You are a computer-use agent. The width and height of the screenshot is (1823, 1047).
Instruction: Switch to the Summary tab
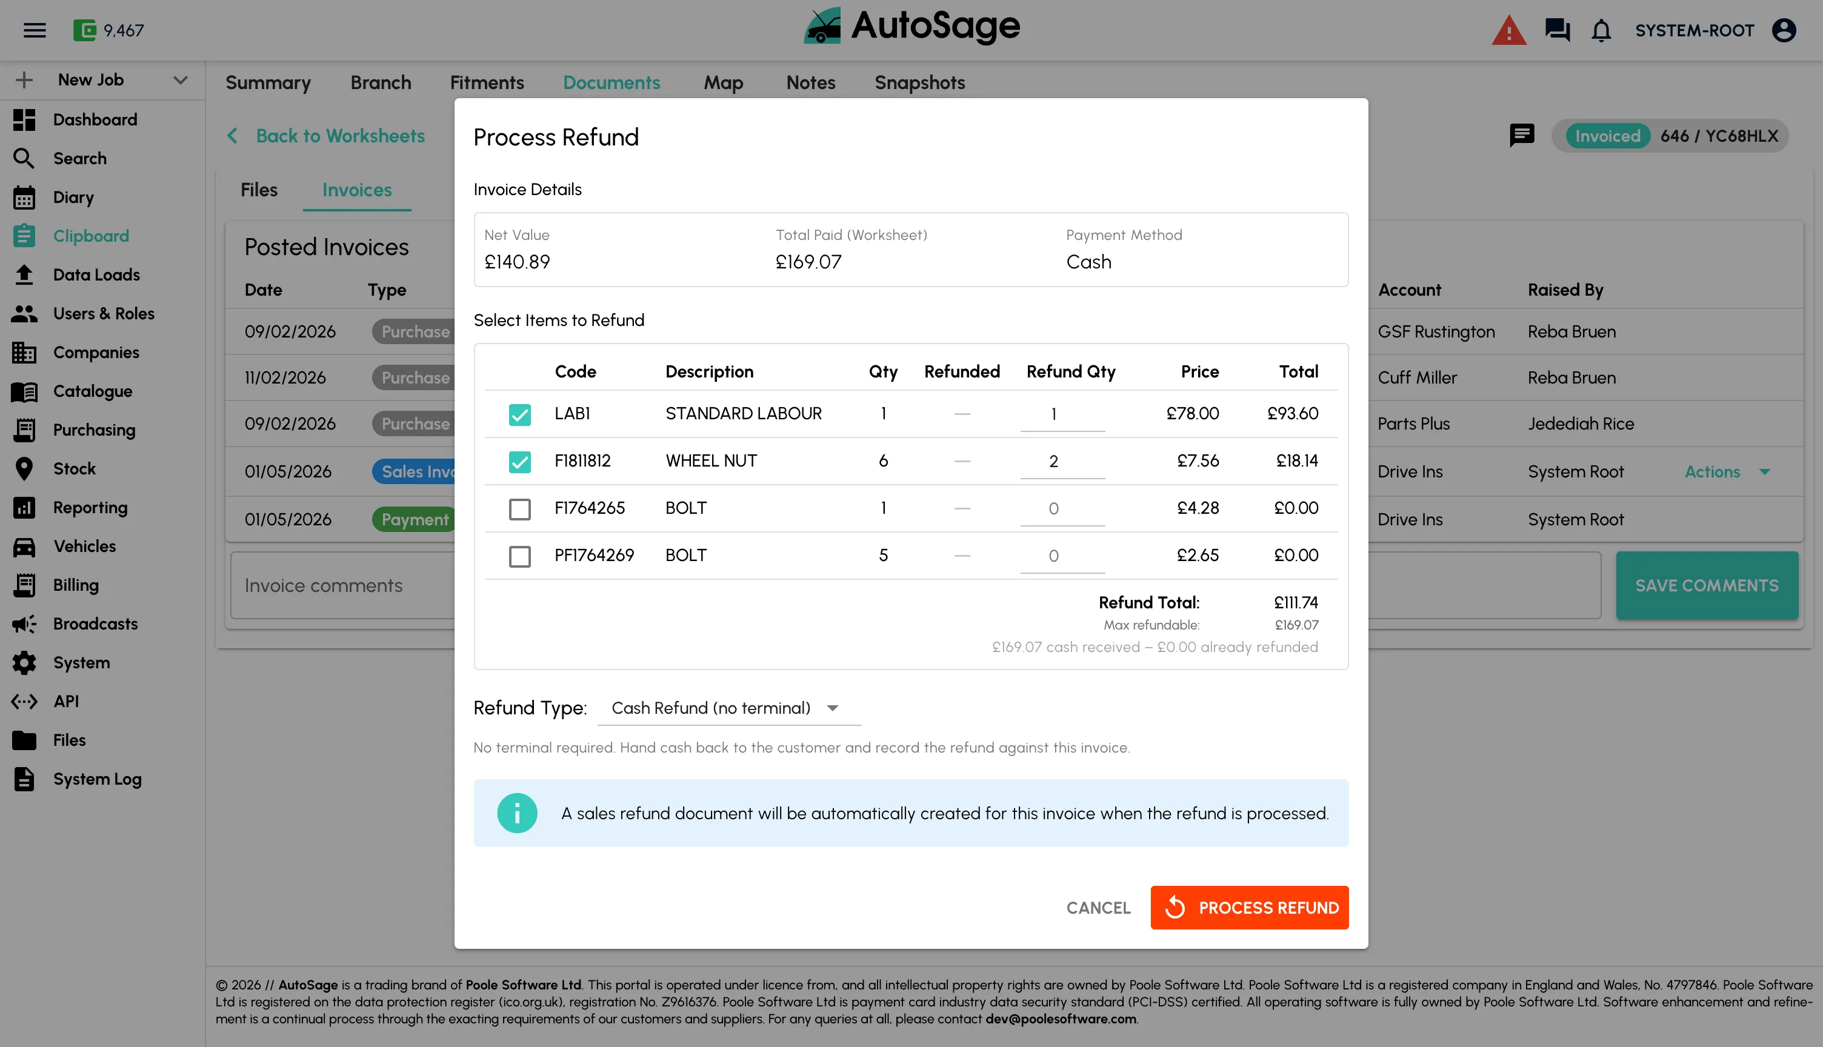click(268, 82)
